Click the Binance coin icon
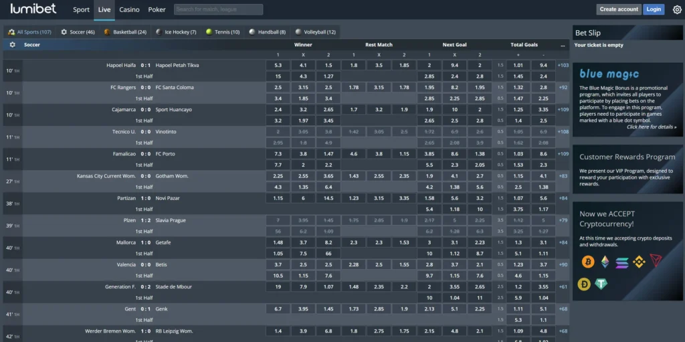The height and width of the screenshot is (342, 685). [x=639, y=262]
